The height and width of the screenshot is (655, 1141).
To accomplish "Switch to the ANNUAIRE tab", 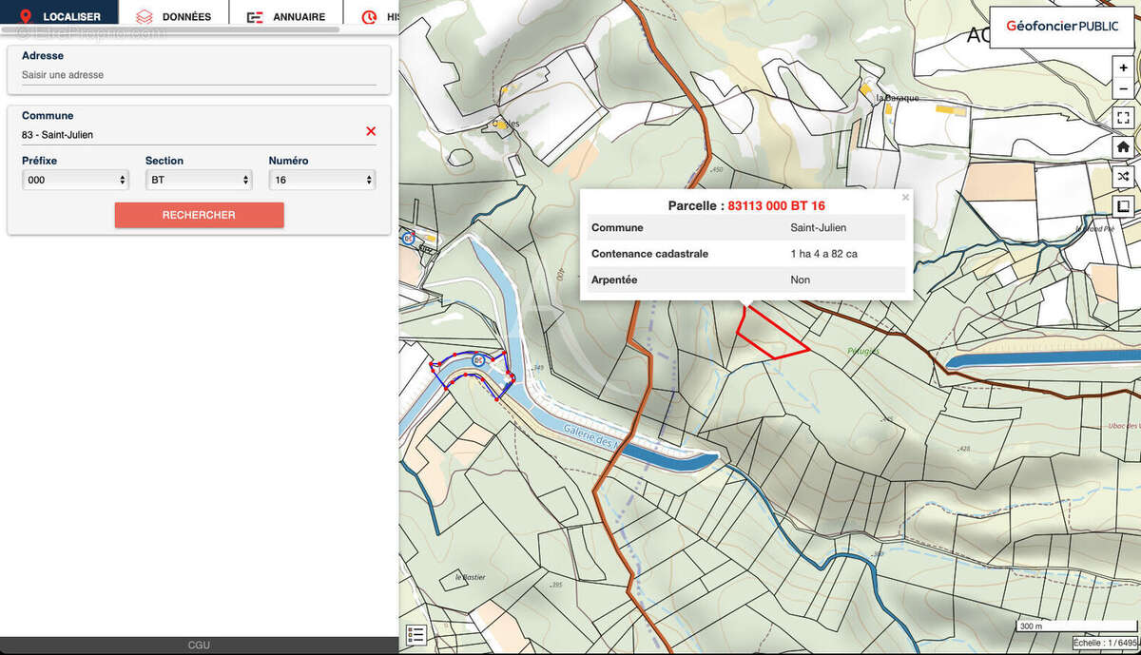I will (286, 16).
